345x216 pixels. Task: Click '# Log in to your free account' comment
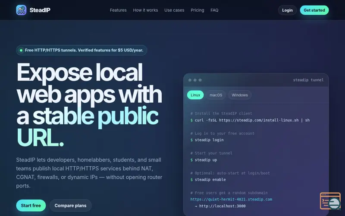click(222, 133)
